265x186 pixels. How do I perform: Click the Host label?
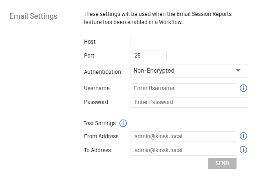pyautogui.click(x=90, y=42)
